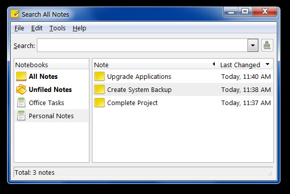Screen dimensions: 290x194
Task: Click the Unfiled Notes icon
Action: pyautogui.click(x=21, y=89)
